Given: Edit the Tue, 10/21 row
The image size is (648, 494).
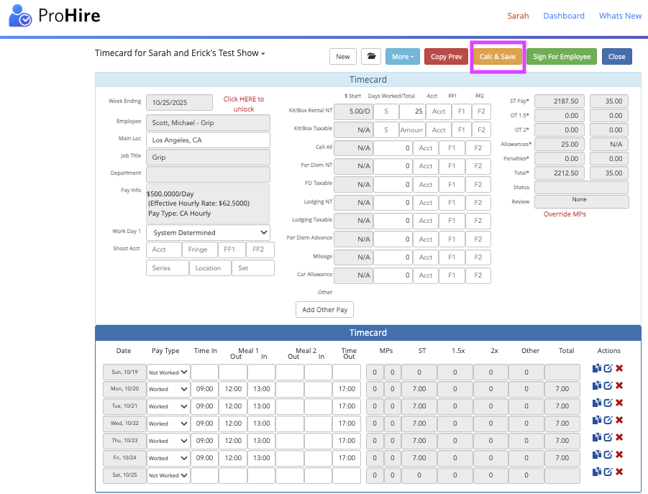Looking at the screenshot, I should click(608, 403).
